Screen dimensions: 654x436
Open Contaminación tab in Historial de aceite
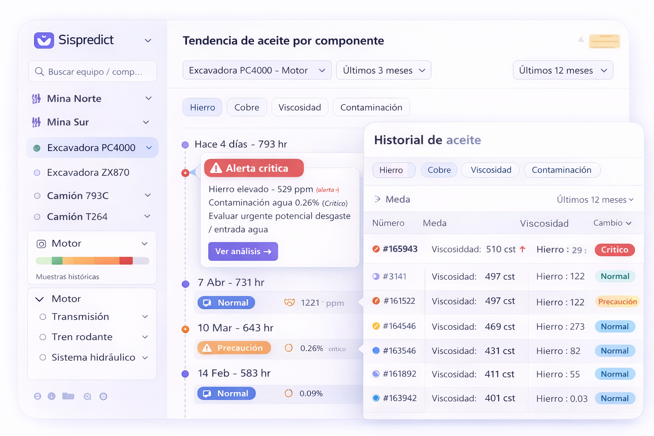pyautogui.click(x=562, y=170)
